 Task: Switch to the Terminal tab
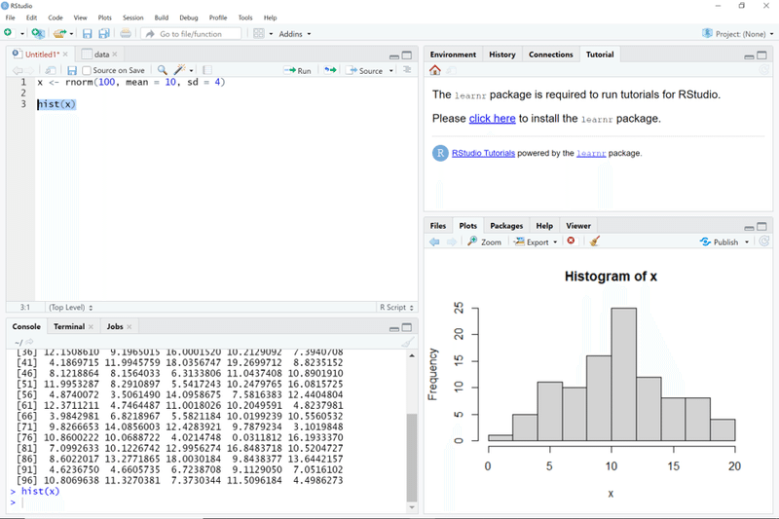pos(69,326)
